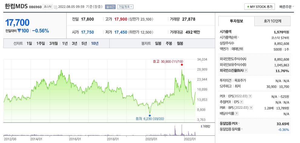
Task: Click the 동일업종 등락률 value -0.36%
Action: pyautogui.click(x=284, y=130)
